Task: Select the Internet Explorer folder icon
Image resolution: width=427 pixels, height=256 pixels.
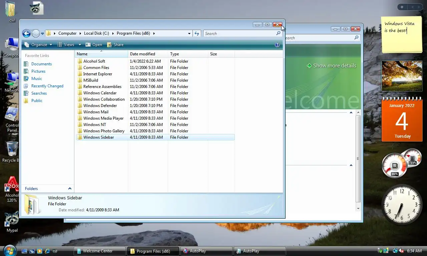Action: [80, 74]
